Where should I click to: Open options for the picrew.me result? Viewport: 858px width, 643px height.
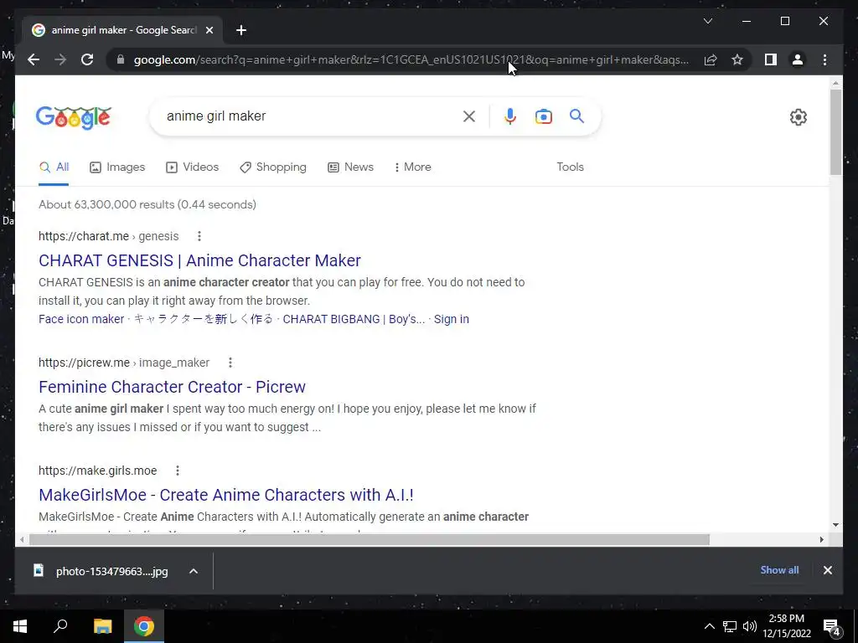coord(230,363)
